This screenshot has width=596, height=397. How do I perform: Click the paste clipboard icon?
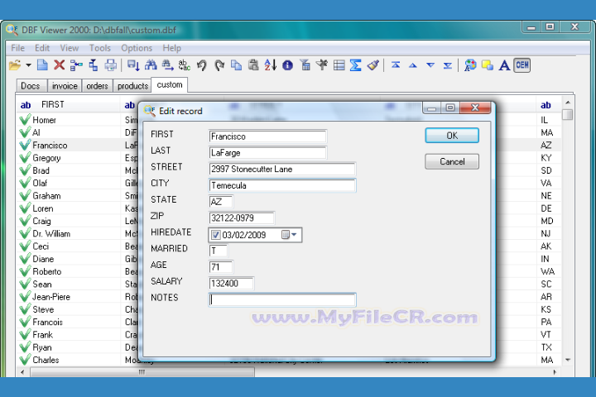tap(253, 65)
